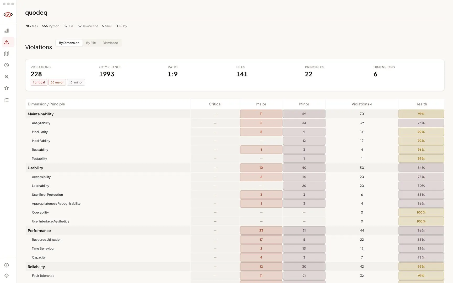Sort by the Violations column header

[x=362, y=104]
